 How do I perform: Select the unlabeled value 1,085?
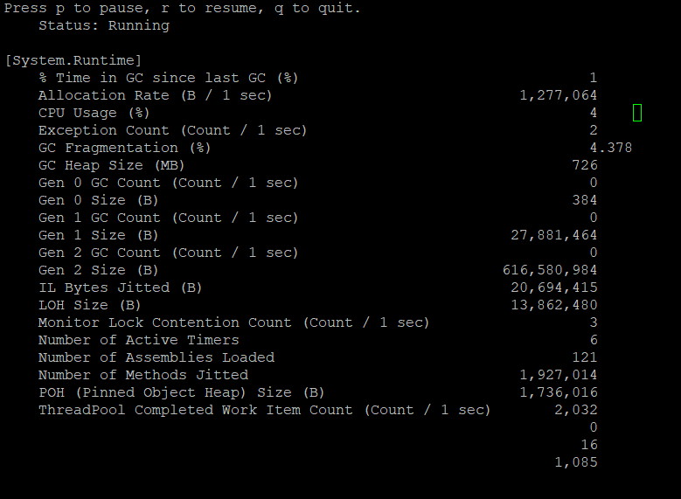[575, 462]
